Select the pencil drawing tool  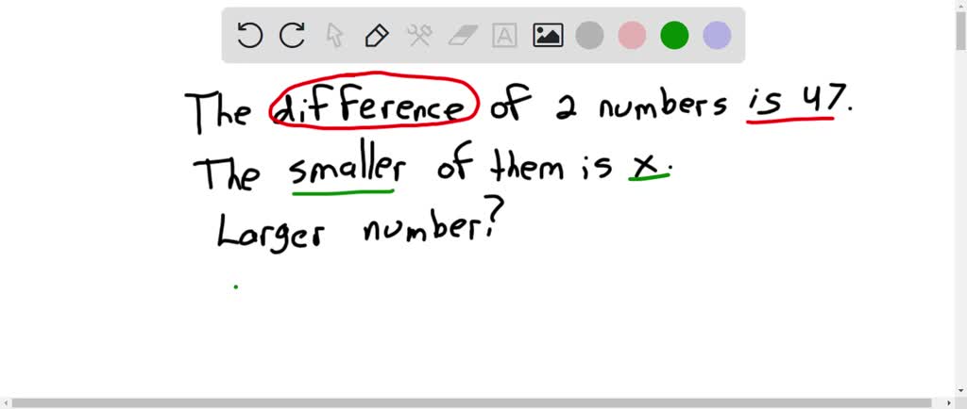click(x=376, y=36)
